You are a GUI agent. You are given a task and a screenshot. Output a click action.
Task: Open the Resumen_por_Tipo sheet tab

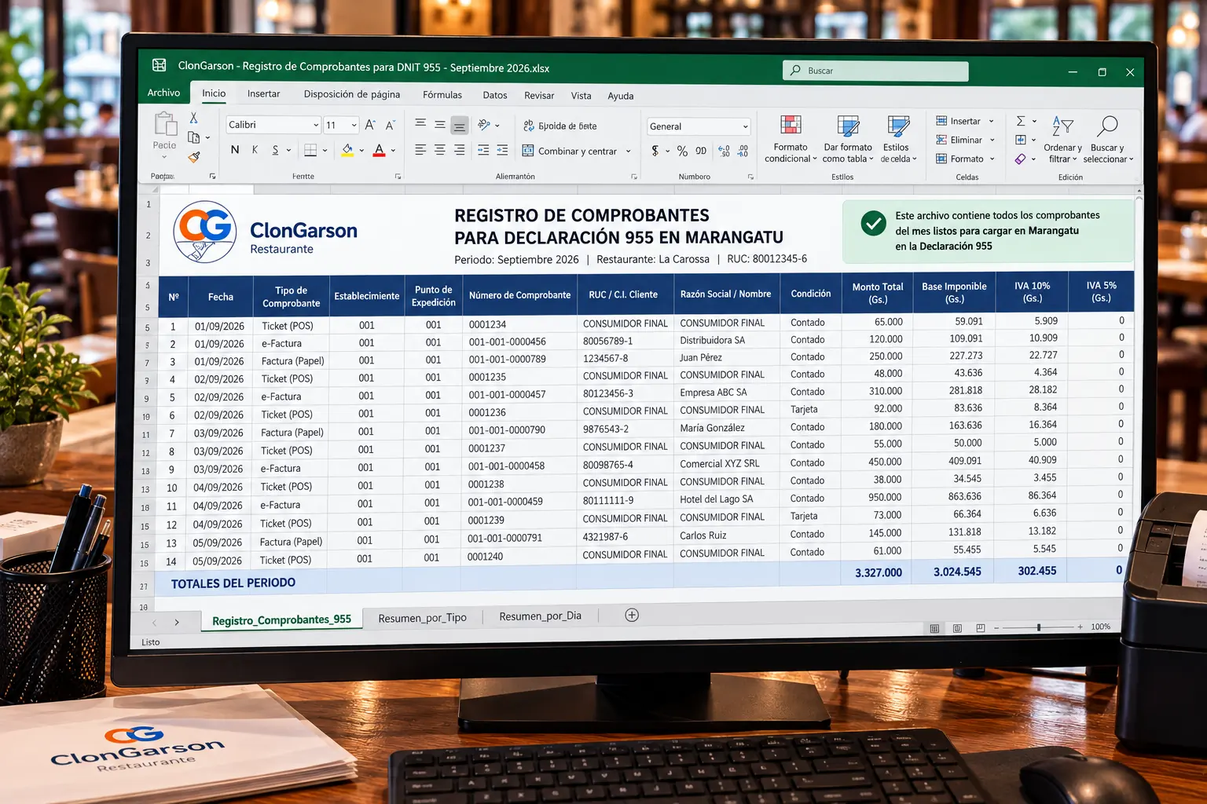pos(423,618)
